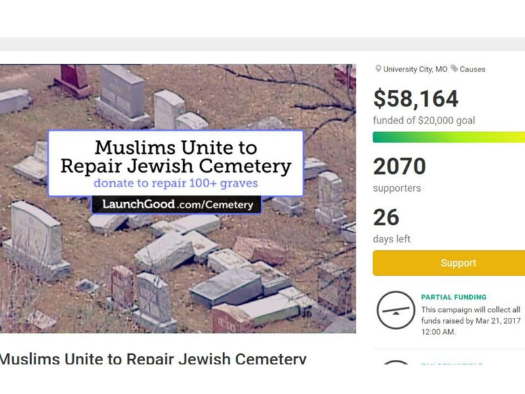Click the campaign title heading below the photo
Screen dimensions: 525x394
[x=153, y=359]
